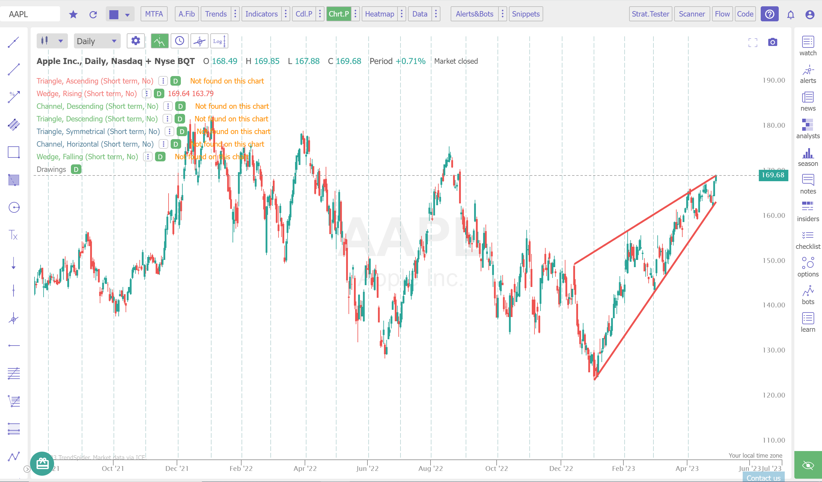Open the three-dot menu next to Indicators
This screenshot has height=482, width=822.
pos(285,14)
